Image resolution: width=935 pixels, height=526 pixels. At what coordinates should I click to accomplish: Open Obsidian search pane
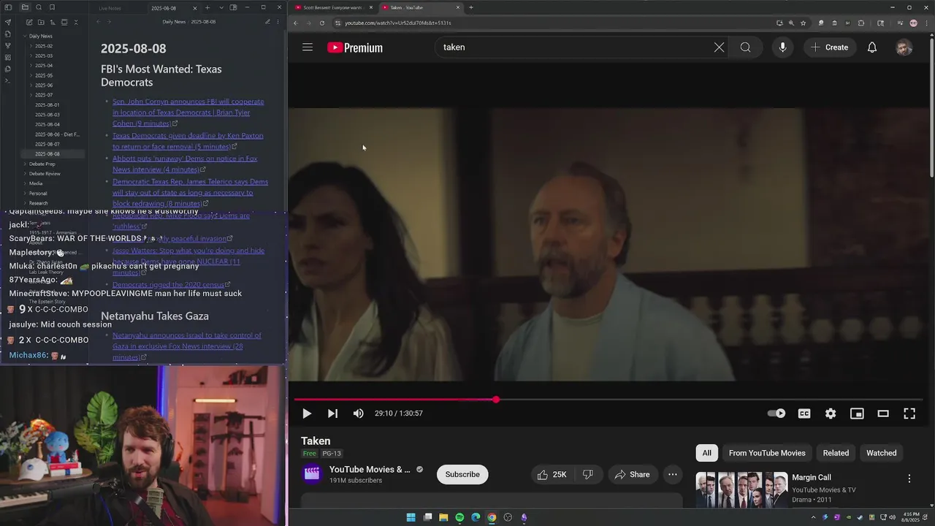point(39,7)
